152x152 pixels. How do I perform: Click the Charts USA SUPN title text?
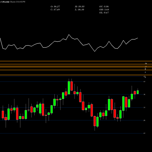(x=18, y=2)
